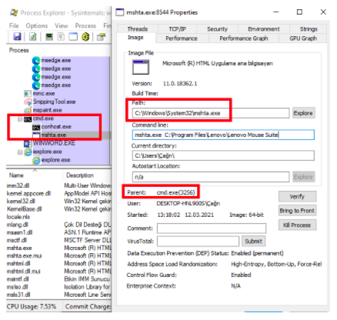Image resolution: width=337 pixels, height=320 pixels.
Task: Click the CPU Usage status bar entry
Action: click(32, 307)
